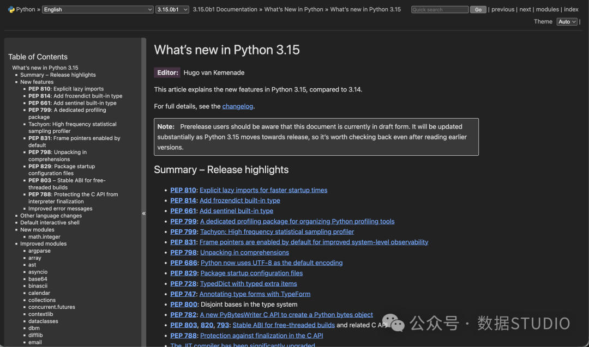Collapse the sidebar with the « arrow
The height and width of the screenshot is (347, 589).
pyautogui.click(x=144, y=214)
